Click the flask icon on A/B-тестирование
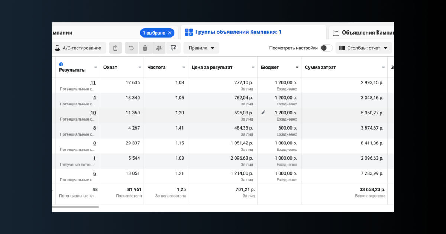The width and height of the screenshot is (446, 234). (x=58, y=48)
